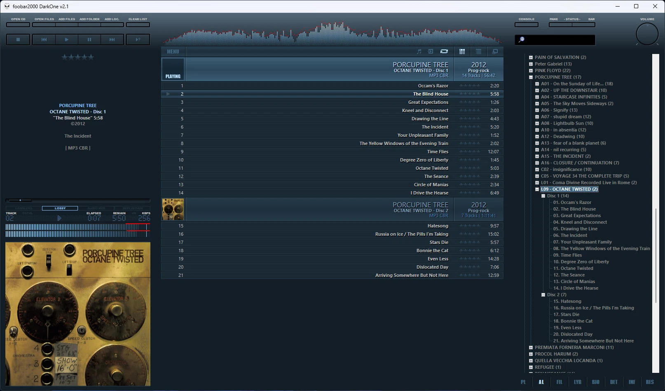Play a random track
Viewport: 665px width, 391px height.
point(138,40)
